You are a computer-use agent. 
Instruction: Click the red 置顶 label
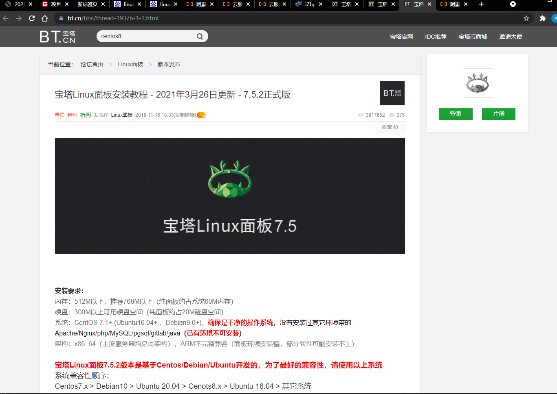[60, 115]
